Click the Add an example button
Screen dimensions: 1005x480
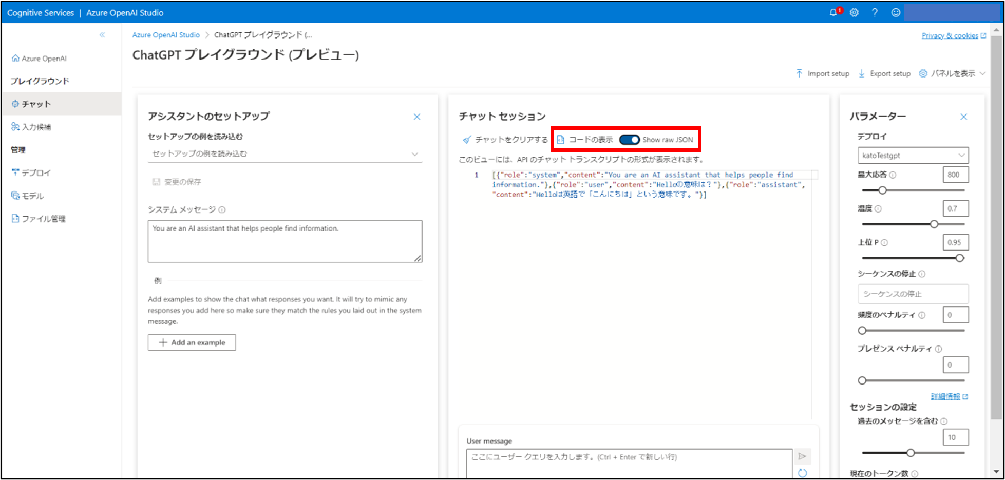pos(192,342)
